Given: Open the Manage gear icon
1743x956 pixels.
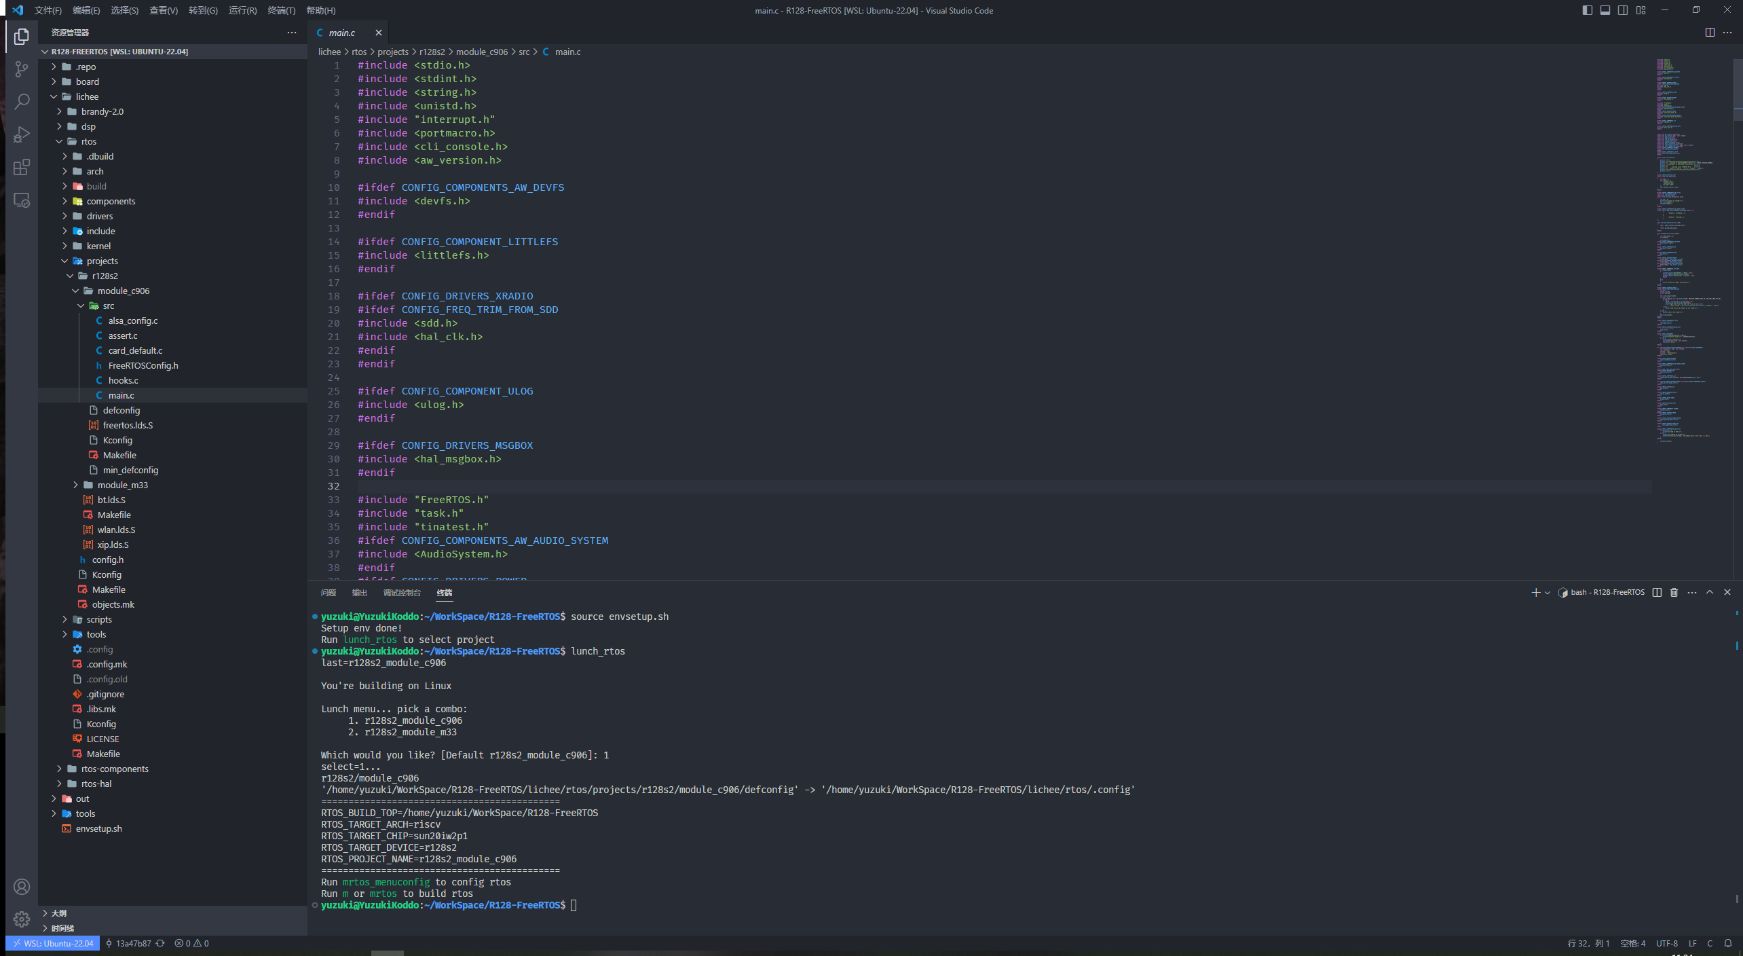Looking at the screenshot, I should pyautogui.click(x=22, y=919).
